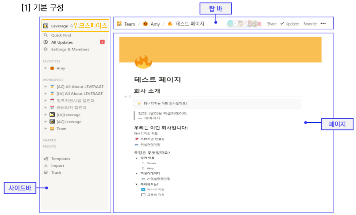Expand the Amy page under Favorites

point(46,68)
